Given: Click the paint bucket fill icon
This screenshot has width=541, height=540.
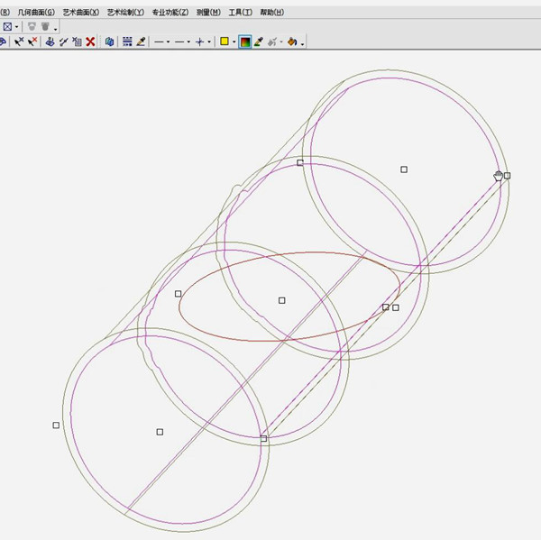Looking at the screenshot, I should tap(292, 41).
